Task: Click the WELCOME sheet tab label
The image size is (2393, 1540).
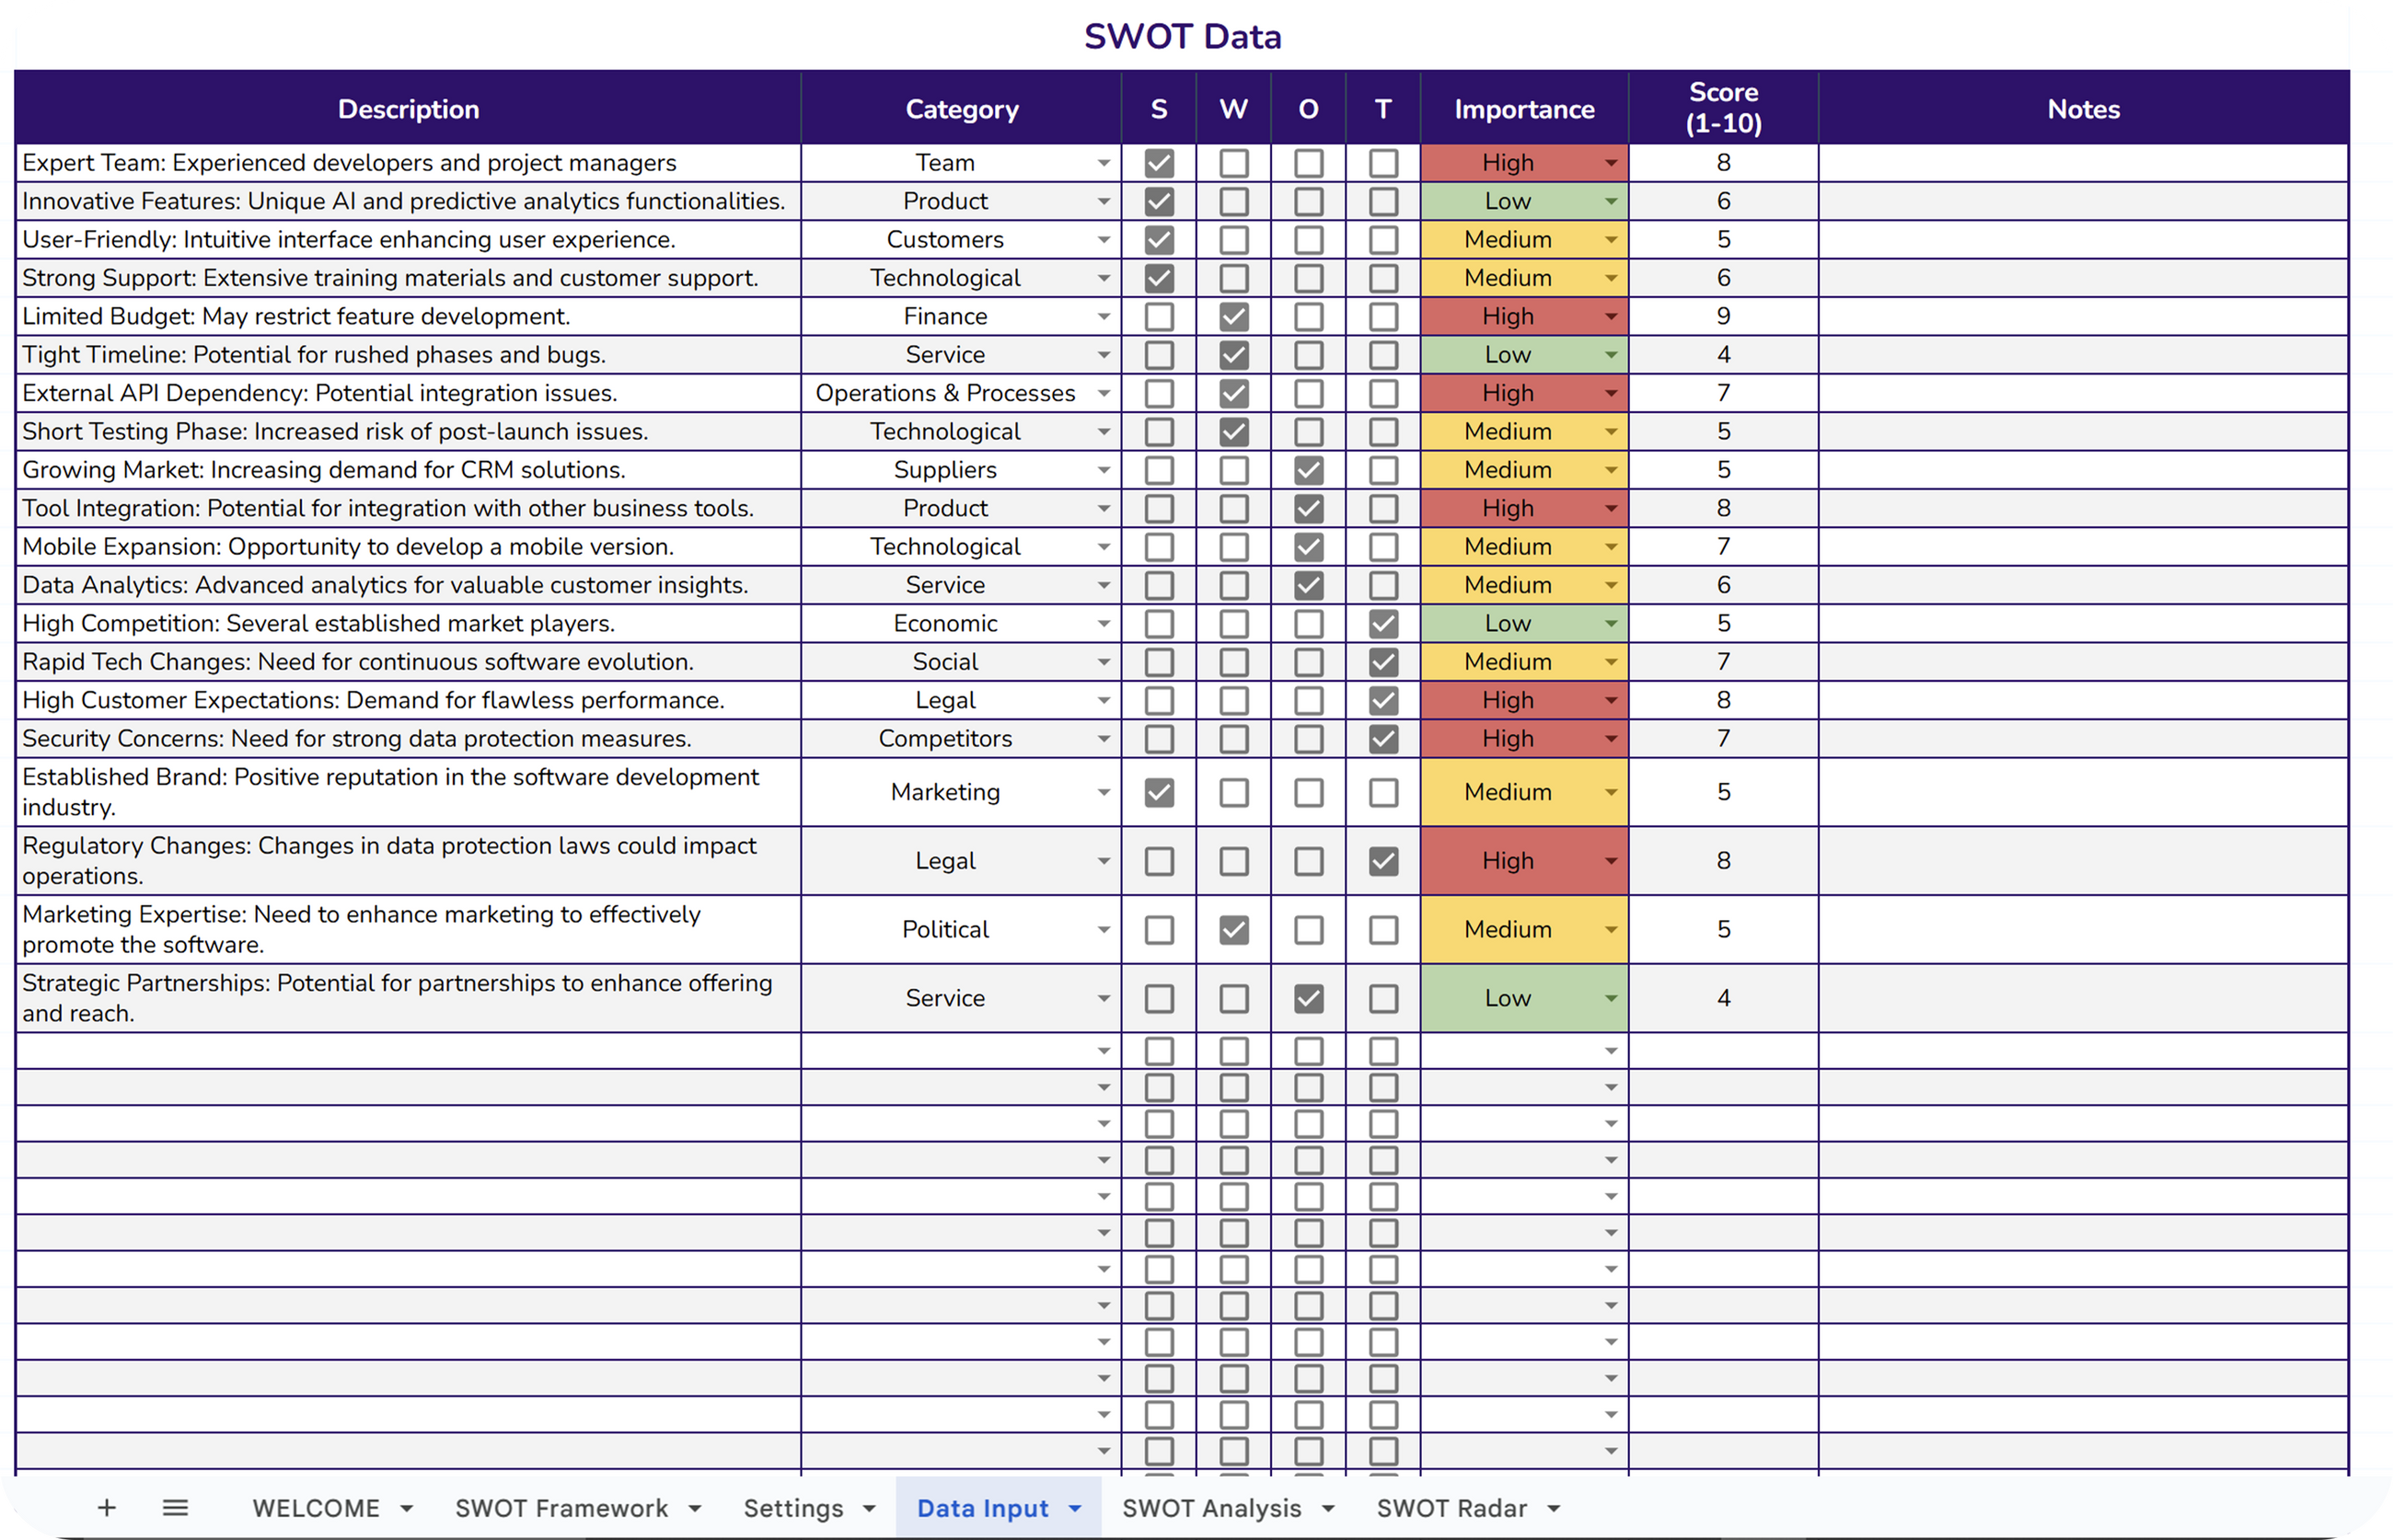Action: 315,1508
